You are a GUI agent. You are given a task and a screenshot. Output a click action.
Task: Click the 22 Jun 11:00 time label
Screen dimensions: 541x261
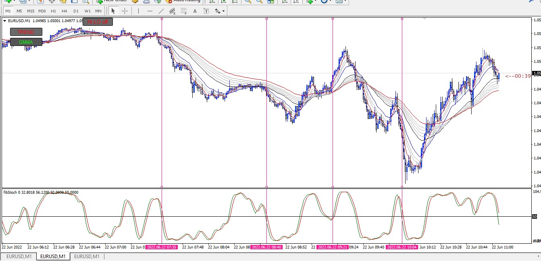click(x=502, y=247)
